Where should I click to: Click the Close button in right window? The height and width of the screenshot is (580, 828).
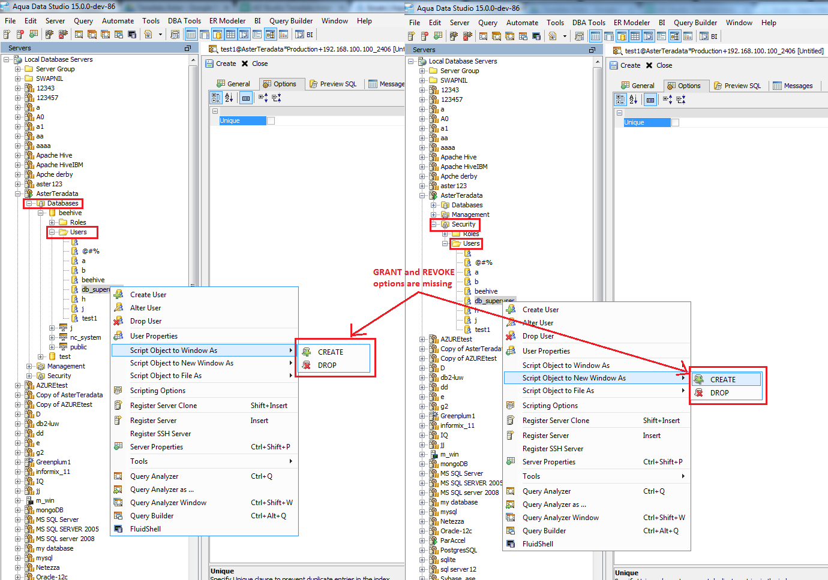click(659, 65)
